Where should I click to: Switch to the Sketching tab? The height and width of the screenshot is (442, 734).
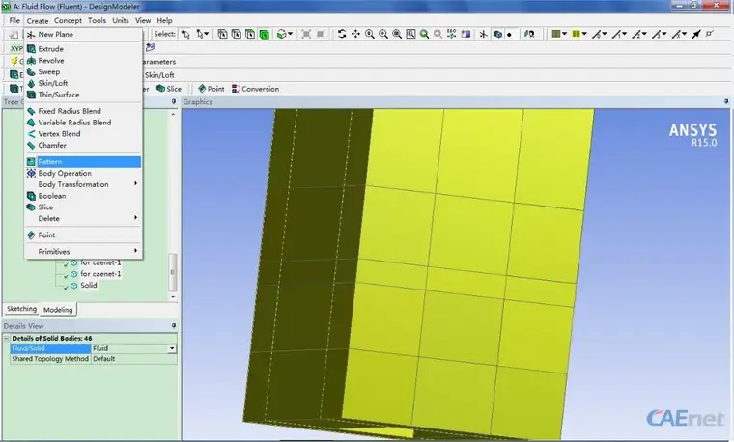click(21, 309)
